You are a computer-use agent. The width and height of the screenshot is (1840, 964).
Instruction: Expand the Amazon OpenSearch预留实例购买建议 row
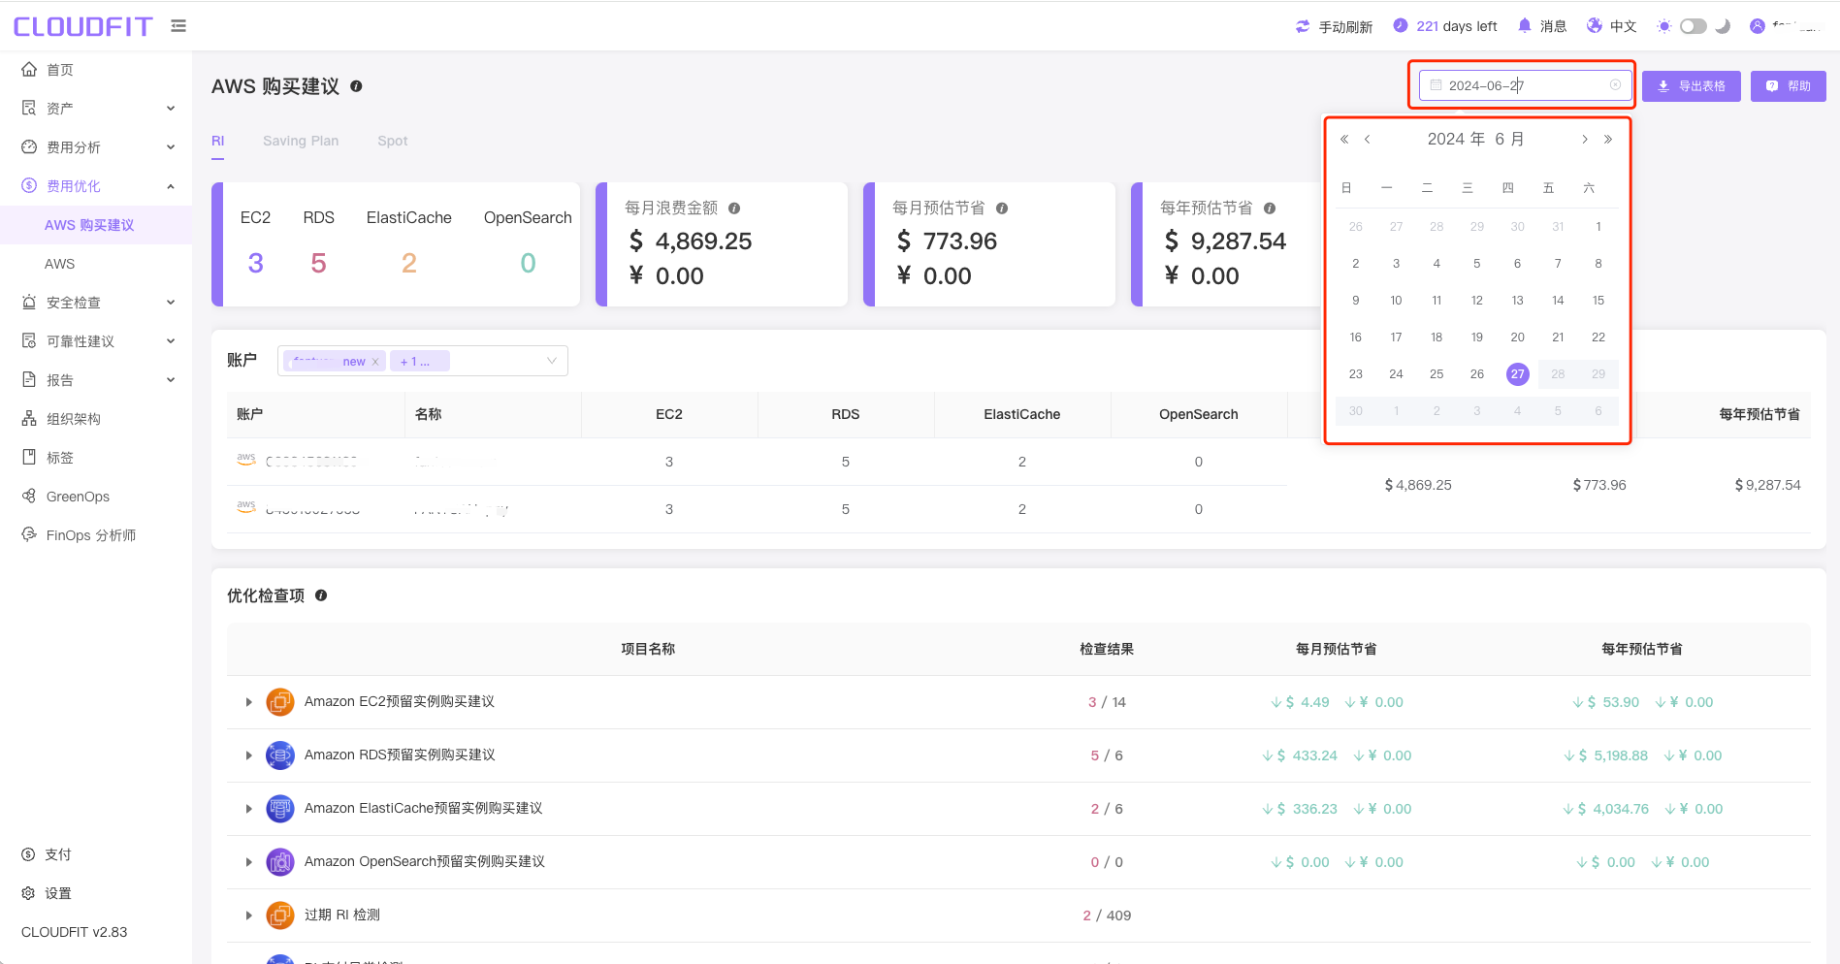pos(248,862)
